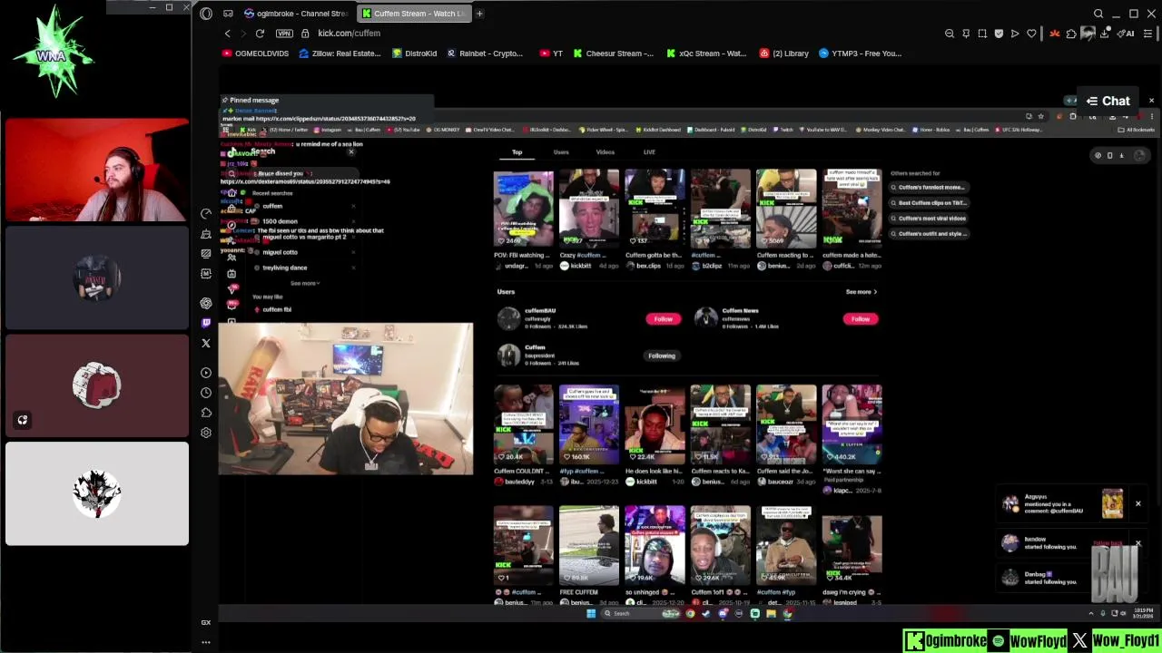The image size is (1162, 653).
Task: Click the Following button under Cuffem user
Action: pyautogui.click(x=662, y=356)
